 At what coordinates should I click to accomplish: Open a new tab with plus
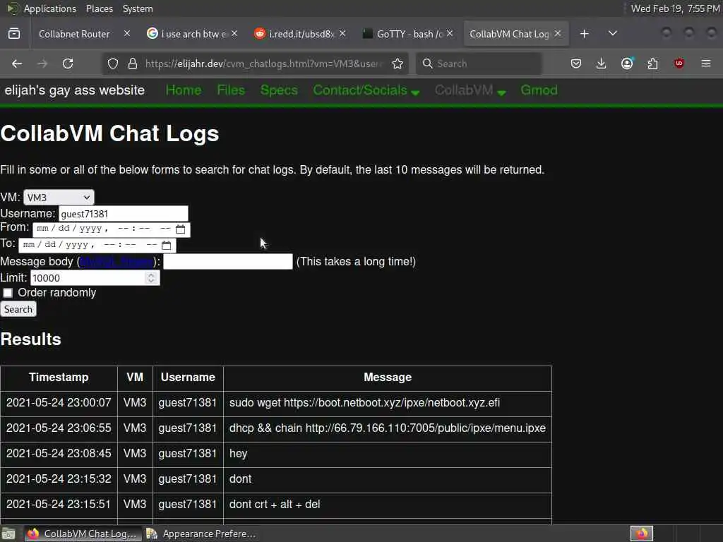[x=584, y=34]
